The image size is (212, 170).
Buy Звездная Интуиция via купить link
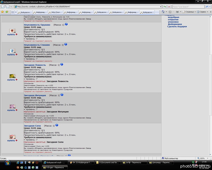coord(11,110)
